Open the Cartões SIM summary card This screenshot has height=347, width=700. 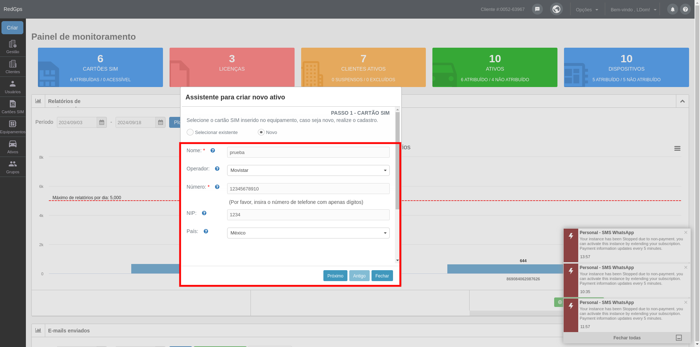[100, 67]
